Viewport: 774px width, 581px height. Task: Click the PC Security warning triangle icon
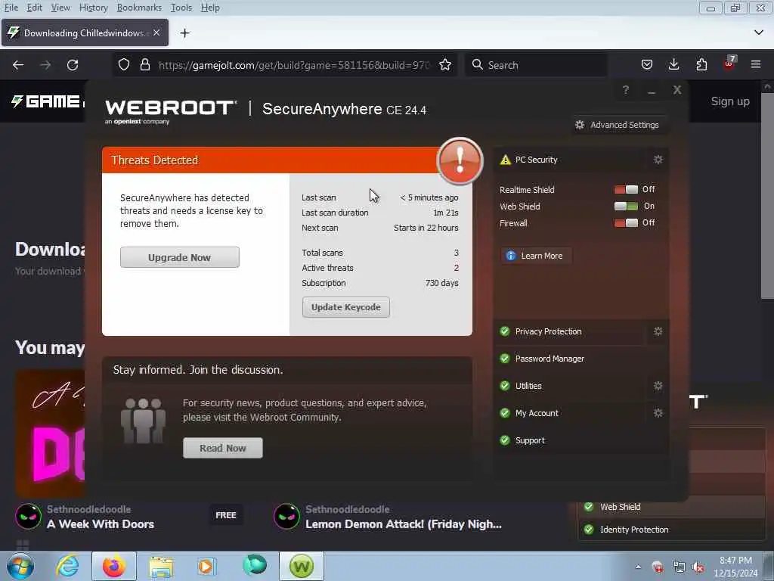point(505,160)
